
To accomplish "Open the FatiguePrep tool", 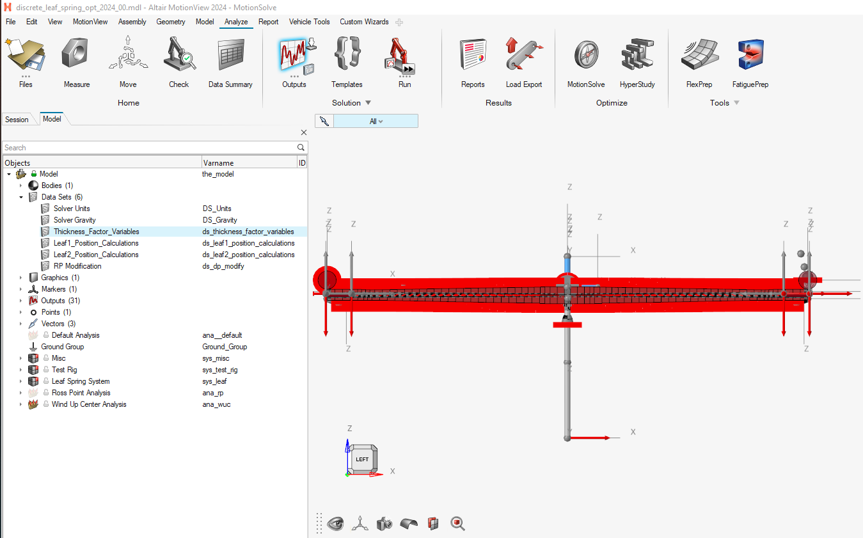I will 750,62.
